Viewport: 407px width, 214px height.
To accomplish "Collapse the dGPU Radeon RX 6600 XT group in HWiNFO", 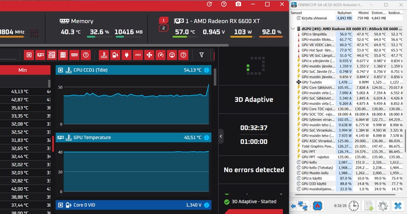I will coord(293,29).
